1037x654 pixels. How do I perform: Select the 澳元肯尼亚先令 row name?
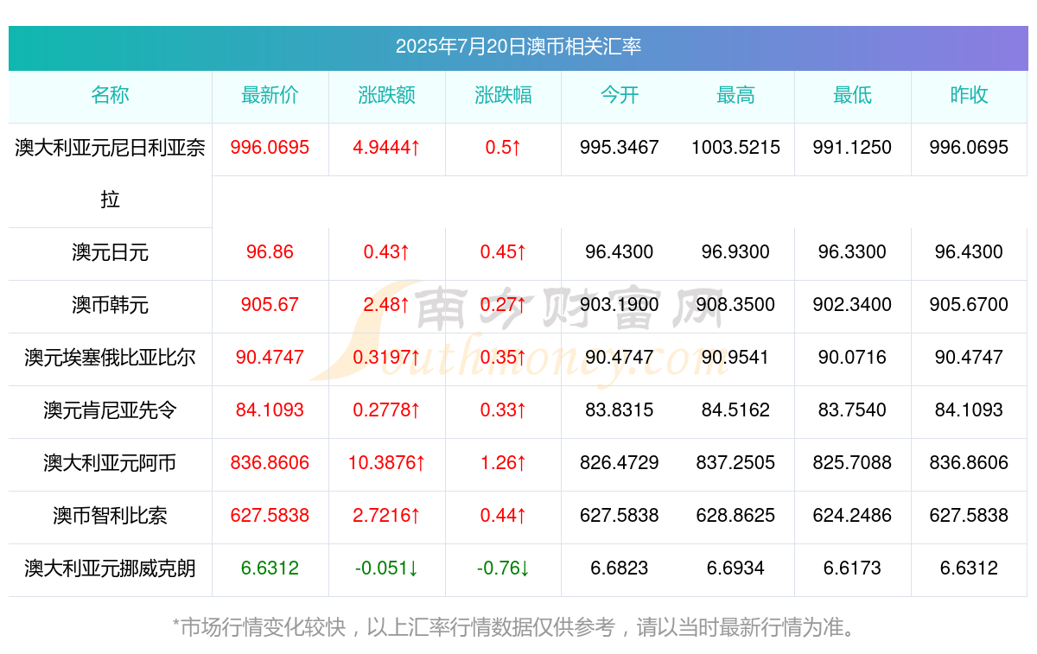[111, 410]
